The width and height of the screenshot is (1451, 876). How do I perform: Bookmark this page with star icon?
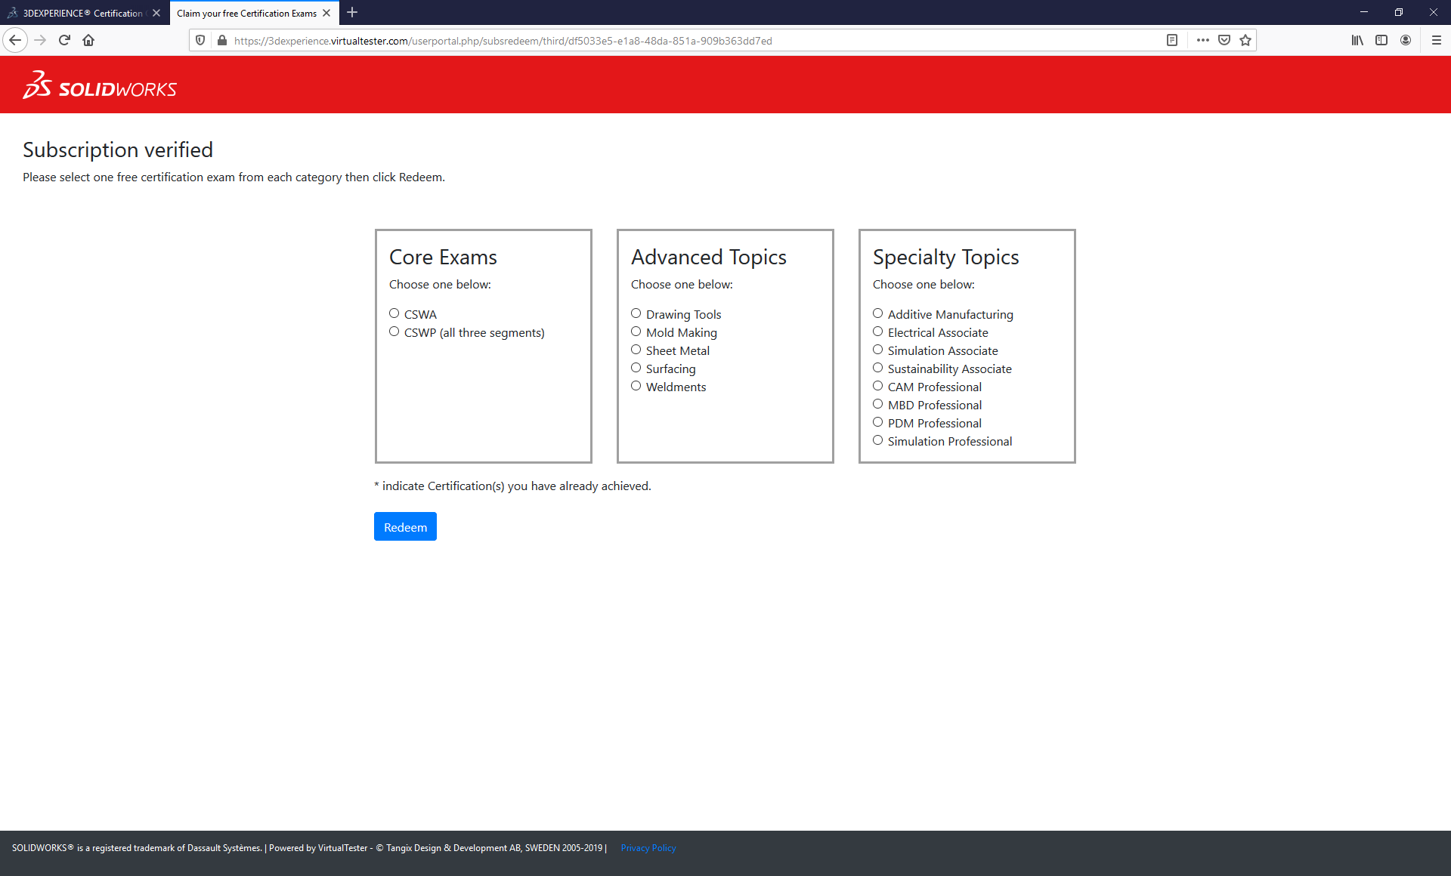1245,40
